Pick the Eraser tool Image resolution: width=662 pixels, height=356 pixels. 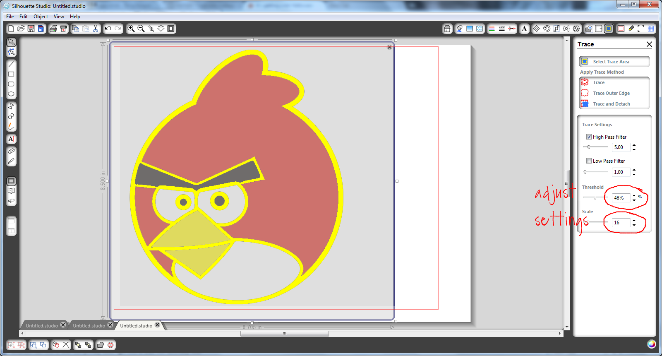(11, 151)
